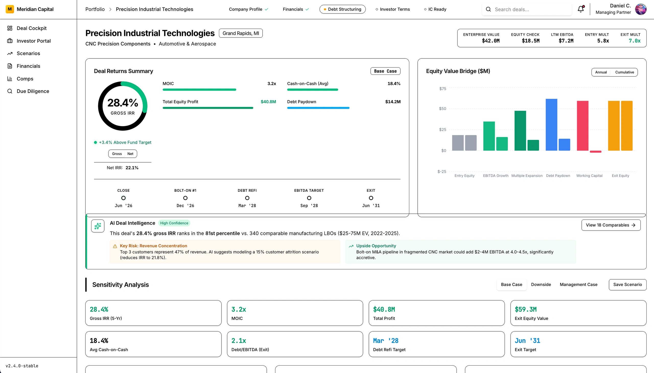
Task: Click the Due Diligence magnifier icon
Action: pos(10,91)
